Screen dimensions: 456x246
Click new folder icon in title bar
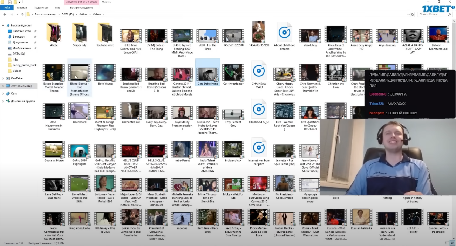pyautogui.click(x=15, y=2)
